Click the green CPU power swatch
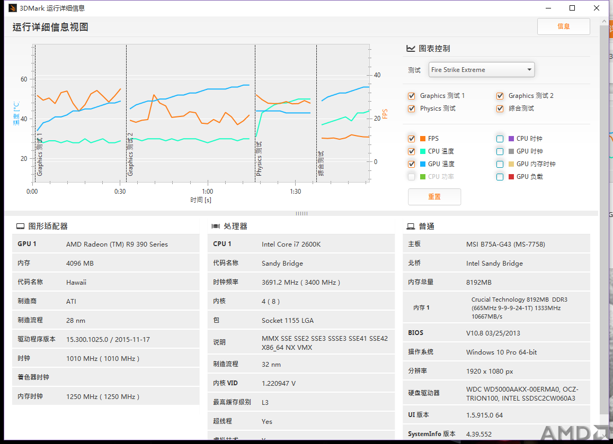Viewport: 613px width, 444px height. [x=423, y=177]
